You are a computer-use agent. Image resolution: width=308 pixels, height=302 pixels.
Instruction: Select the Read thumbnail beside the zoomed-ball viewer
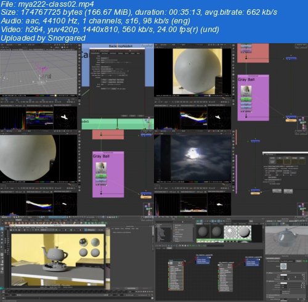101,168
